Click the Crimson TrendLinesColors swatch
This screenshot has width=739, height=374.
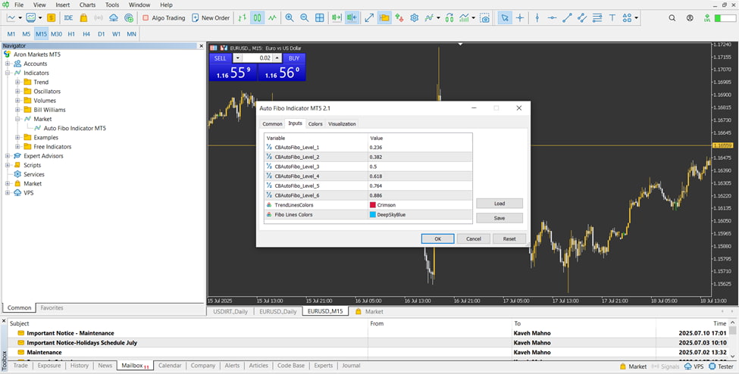[373, 205]
